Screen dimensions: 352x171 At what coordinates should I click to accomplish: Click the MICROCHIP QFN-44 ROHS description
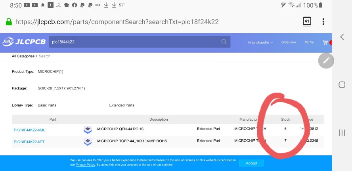(121, 129)
